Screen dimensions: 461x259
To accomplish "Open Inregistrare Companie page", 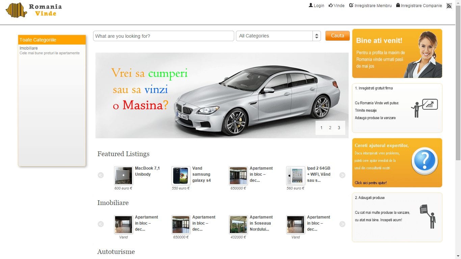I will (419, 6).
